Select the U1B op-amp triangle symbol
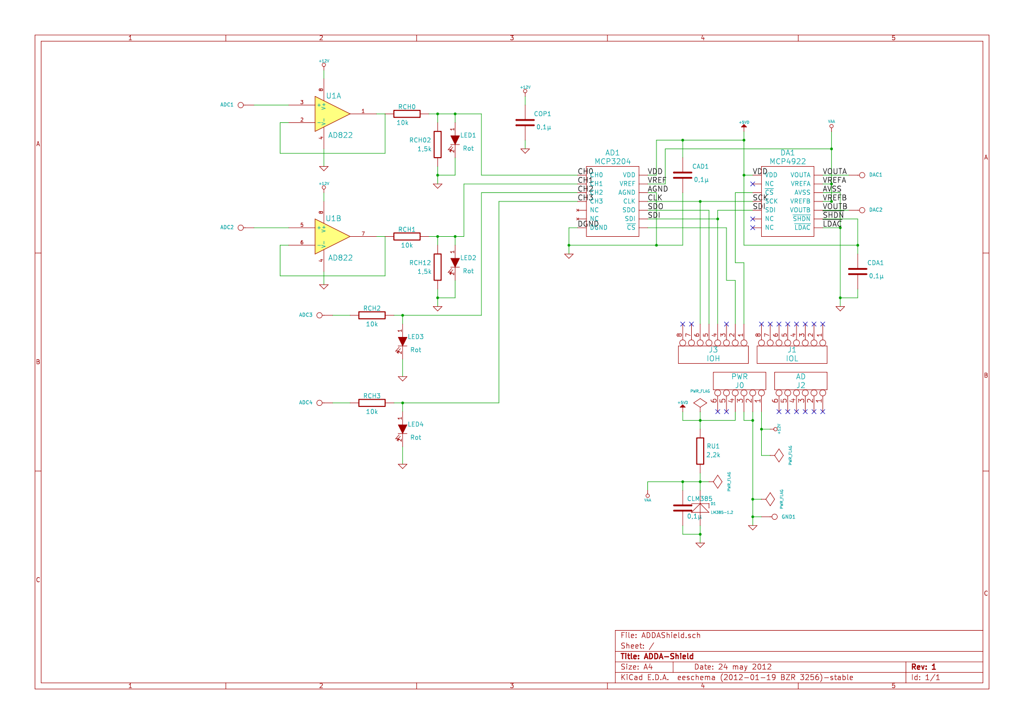The width and height of the screenshot is (1024, 724). click(331, 236)
